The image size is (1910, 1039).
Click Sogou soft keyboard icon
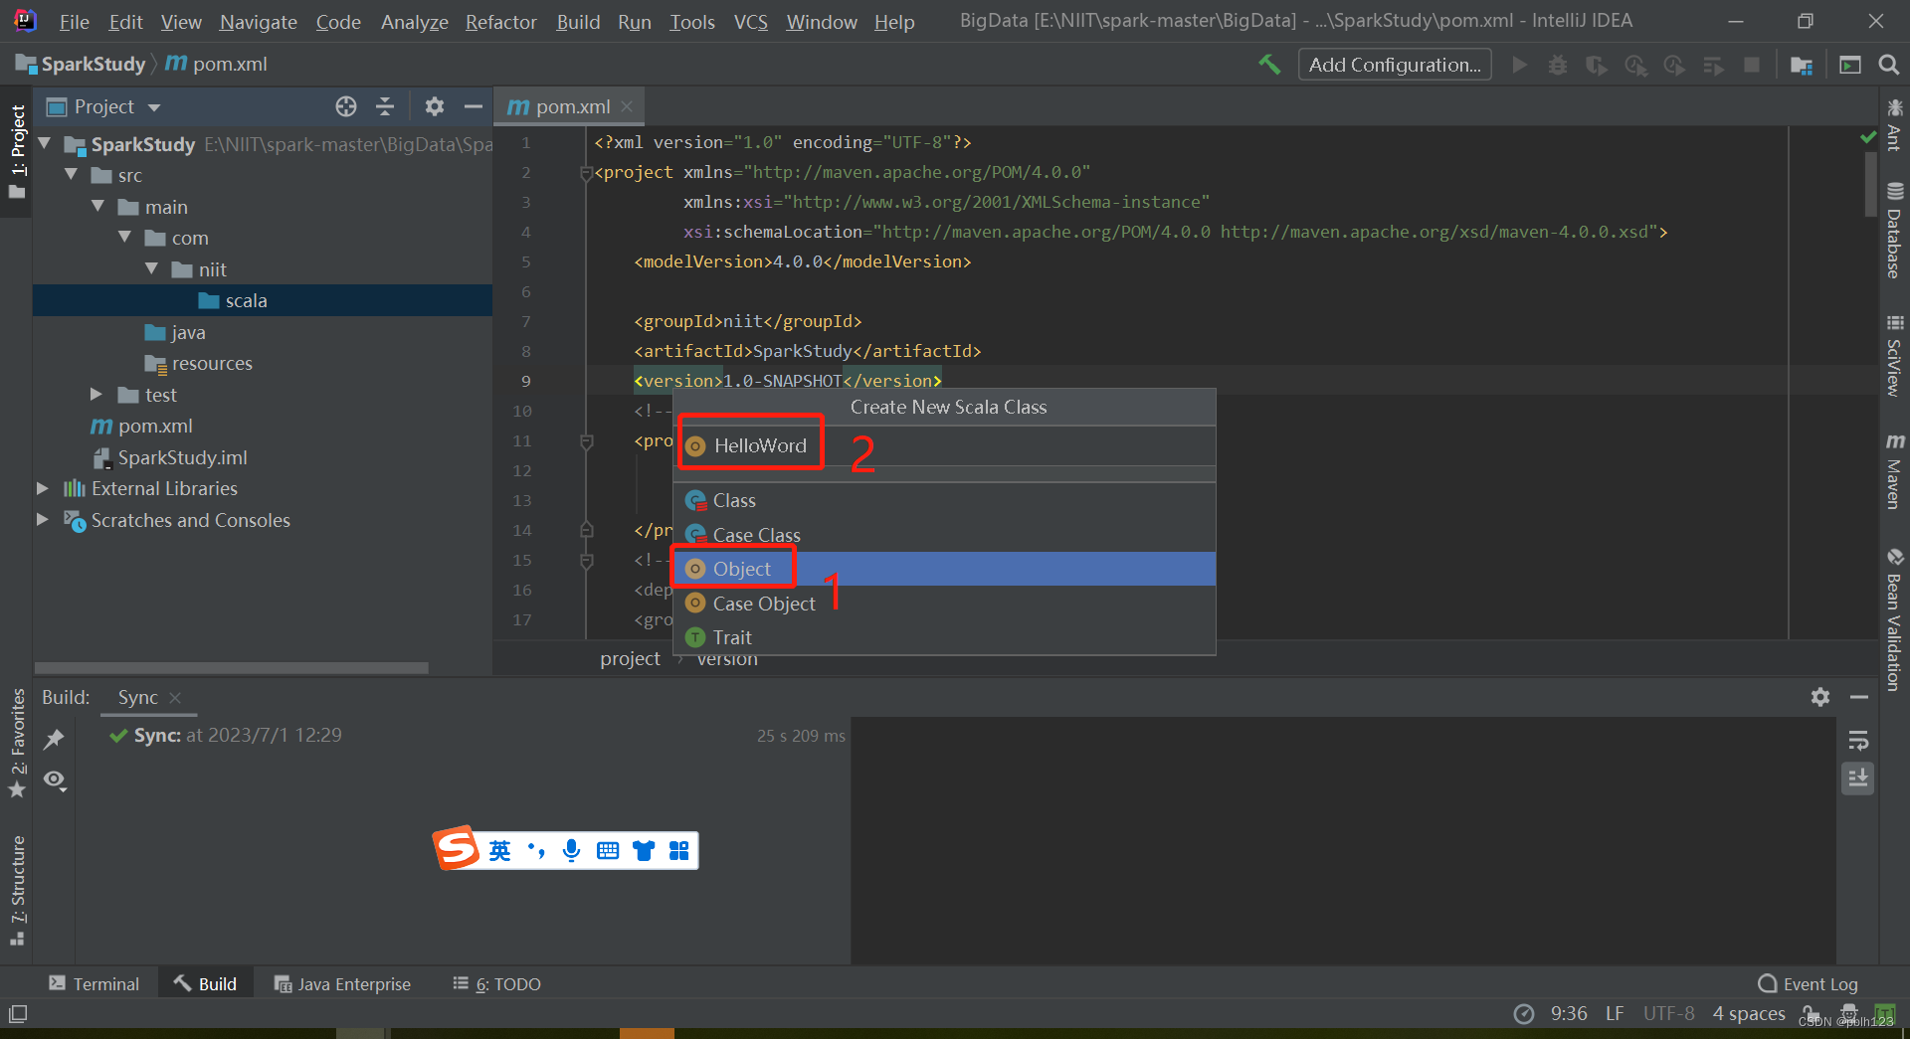tap(608, 850)
